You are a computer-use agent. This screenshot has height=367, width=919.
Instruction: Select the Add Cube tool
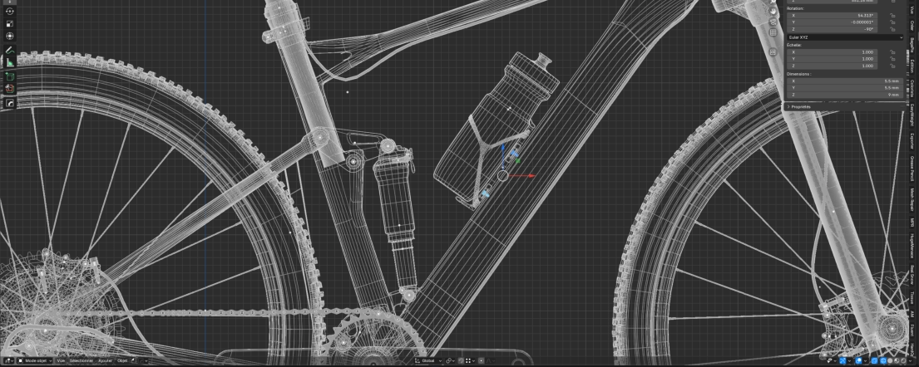click(10, 76)
